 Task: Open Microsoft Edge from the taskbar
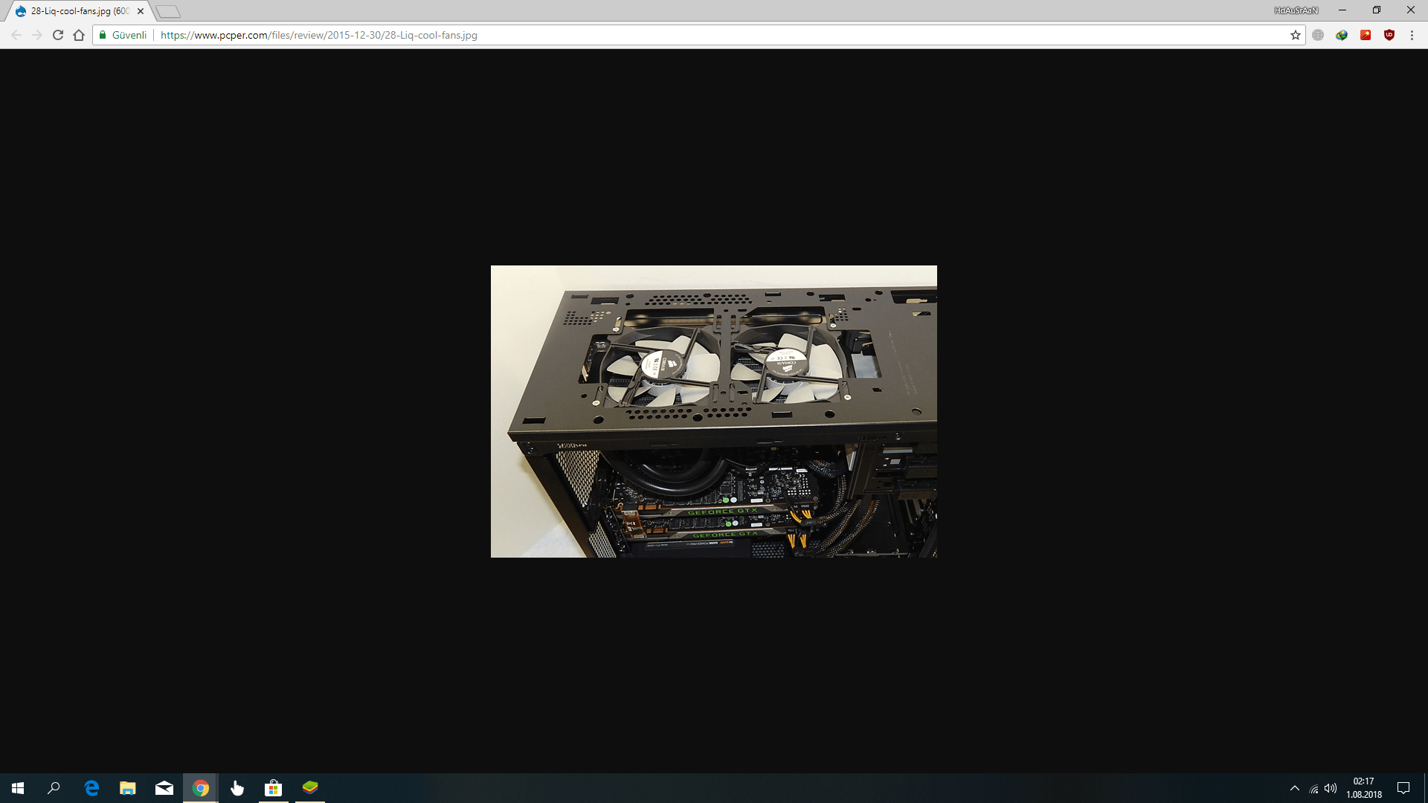pyautogui.click(x=91, y=788)
